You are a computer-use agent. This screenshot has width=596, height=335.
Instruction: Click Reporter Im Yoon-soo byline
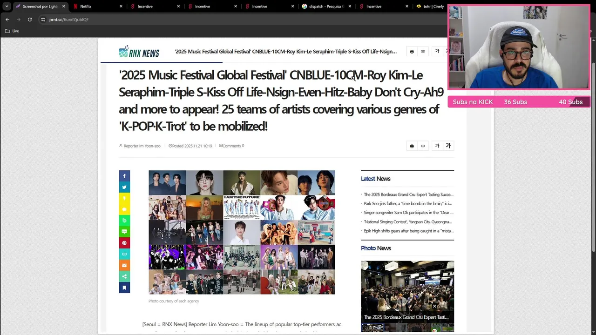[x=140, y=146]
